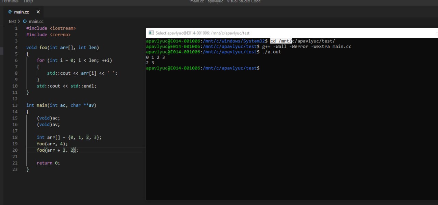Close the main.cc tab
The width and height of the screenshot is (438, 205).
(38, 12)
